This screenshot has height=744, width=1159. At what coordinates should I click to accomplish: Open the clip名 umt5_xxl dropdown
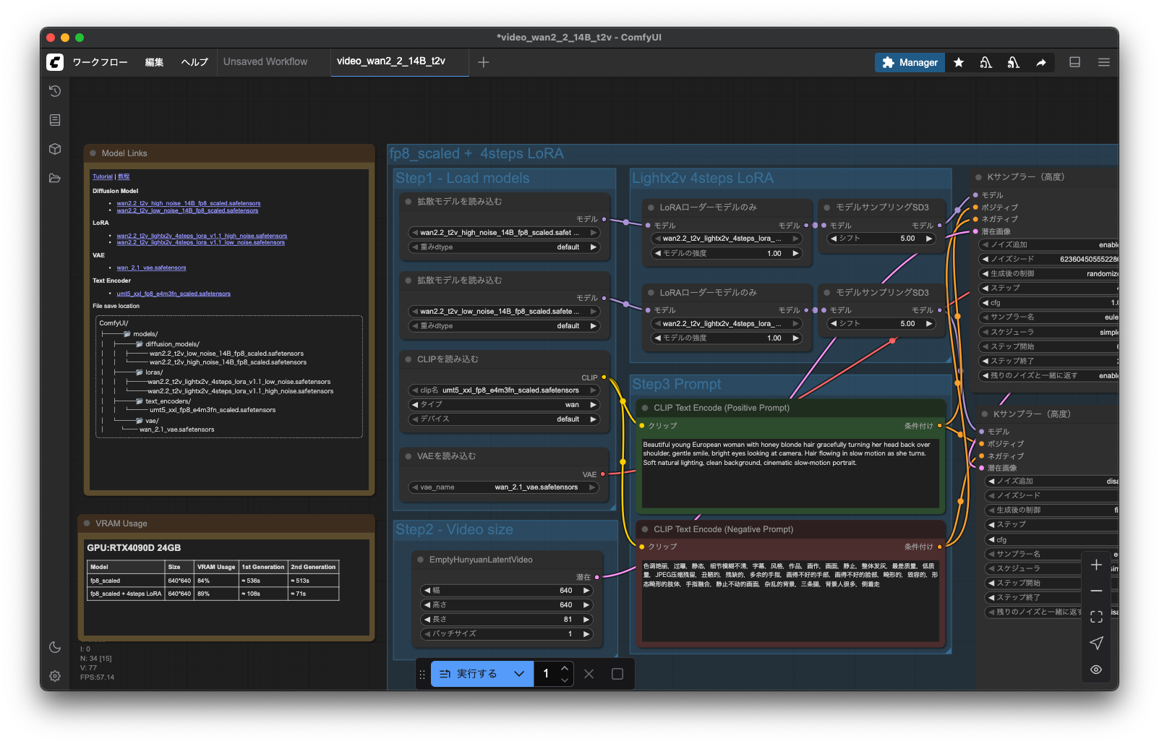504,390
